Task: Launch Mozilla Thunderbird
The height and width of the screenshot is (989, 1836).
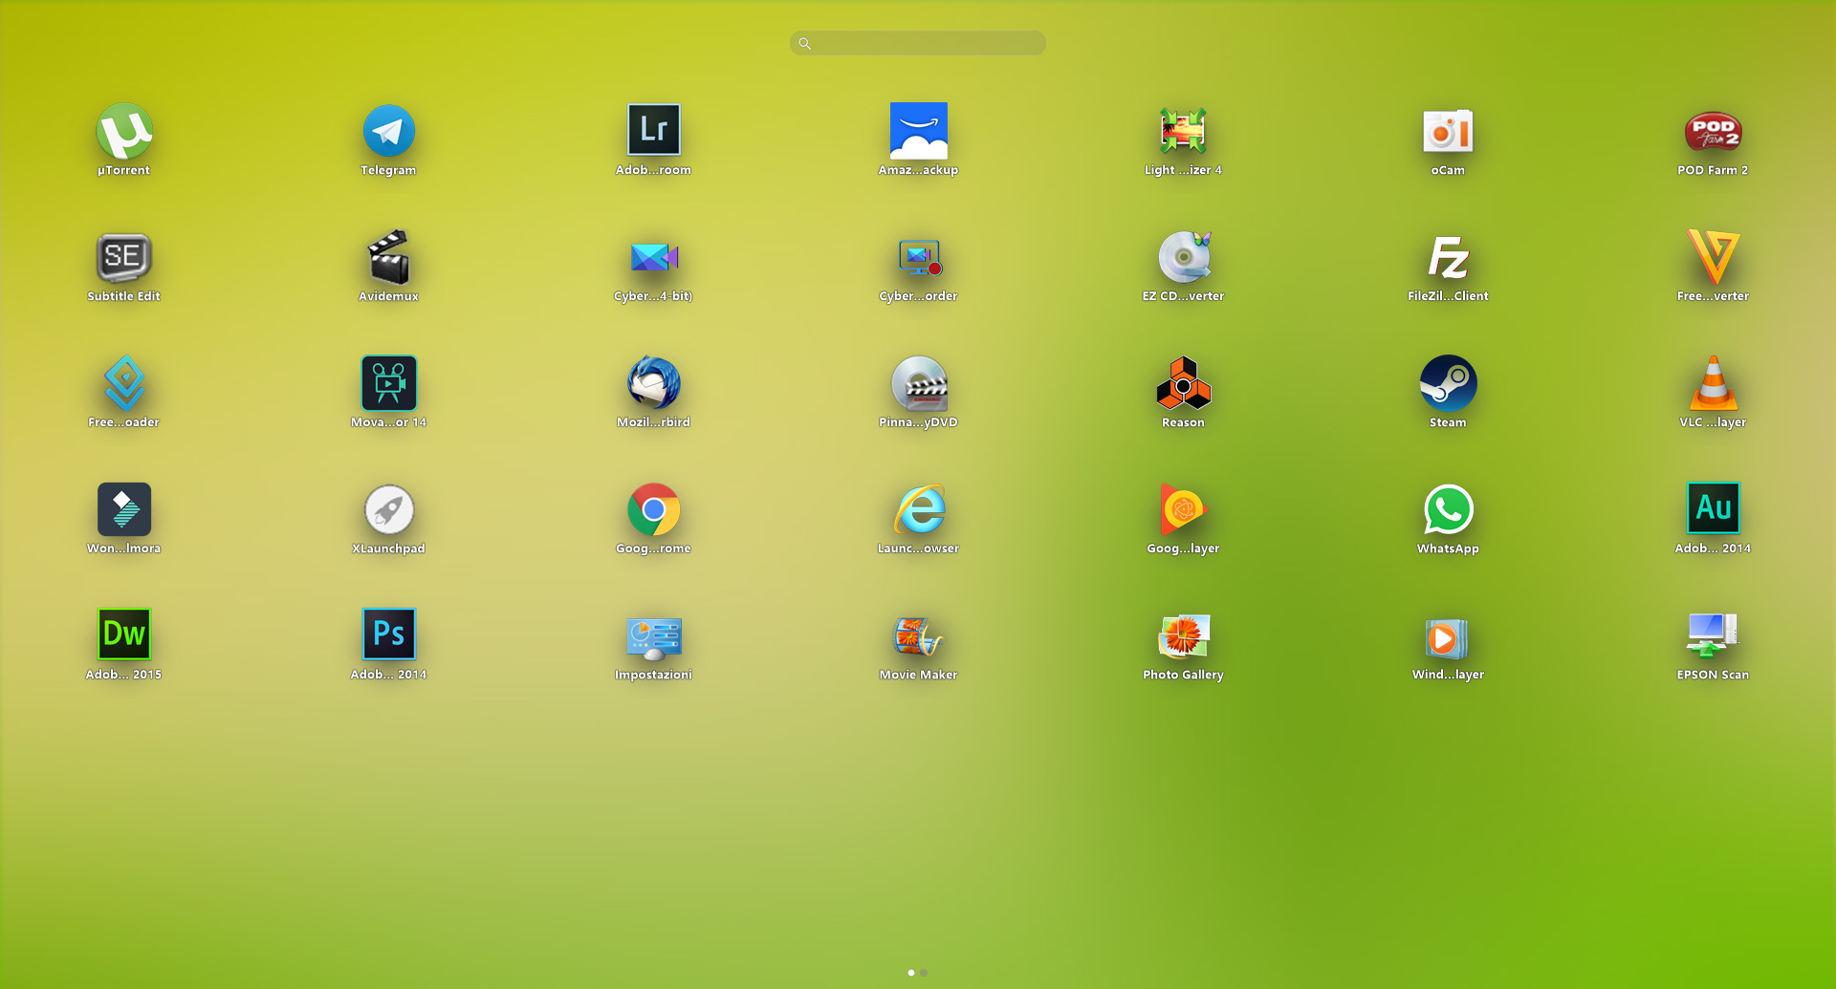Action: (x=653, y=384)
